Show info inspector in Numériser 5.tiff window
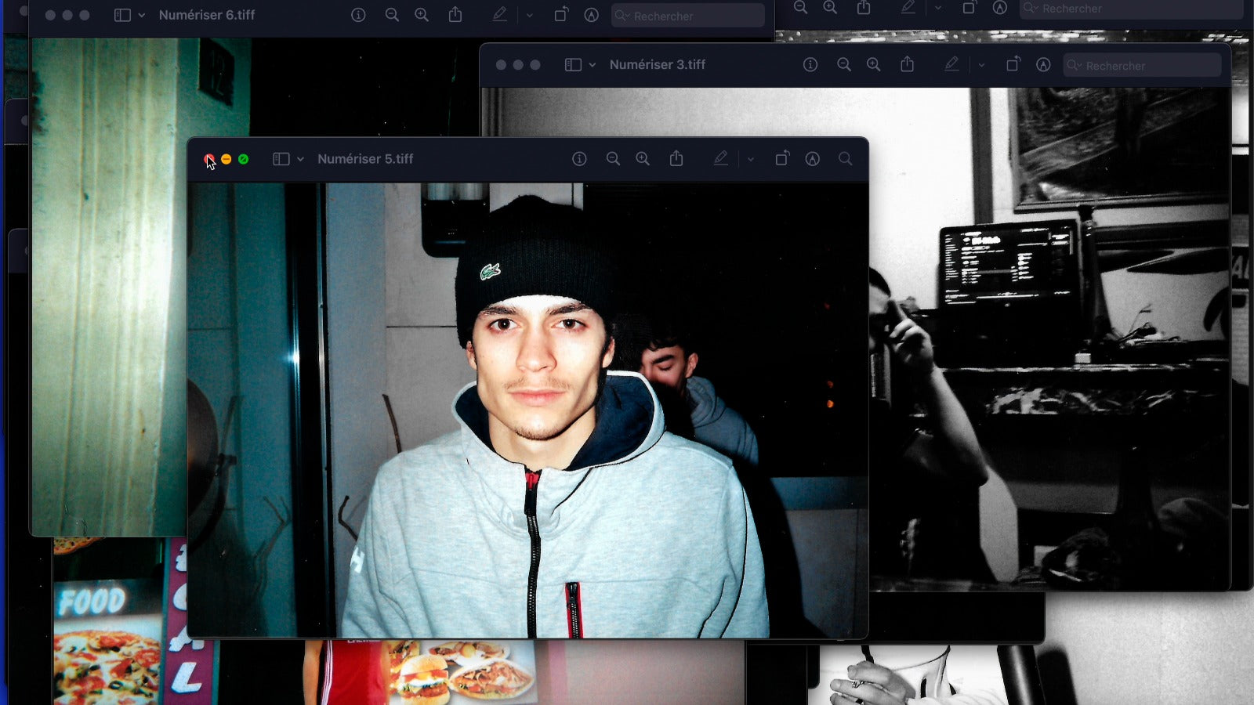The width and height of the screenshot is (1254, 705). tap(579, 159)
